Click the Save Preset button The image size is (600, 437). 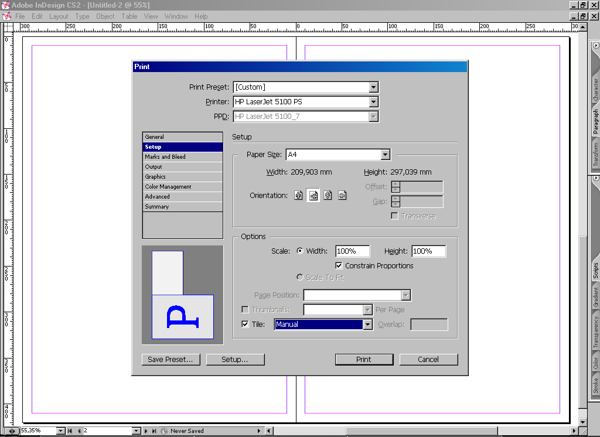[171, 359]
